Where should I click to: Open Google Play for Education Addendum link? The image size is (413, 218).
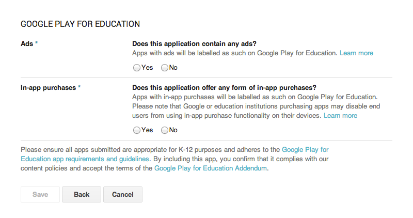(211, 168)
